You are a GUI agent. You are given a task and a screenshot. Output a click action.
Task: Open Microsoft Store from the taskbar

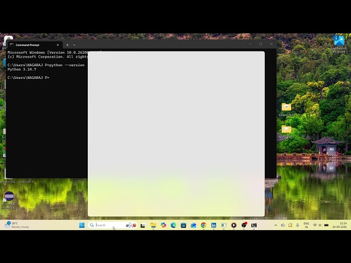coord(183,225)
